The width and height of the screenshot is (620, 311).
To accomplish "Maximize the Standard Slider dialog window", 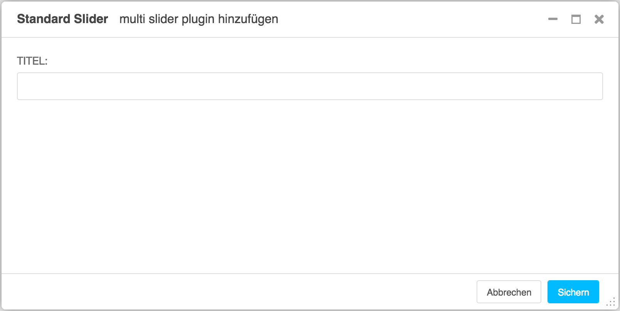I will click(576, 19).
